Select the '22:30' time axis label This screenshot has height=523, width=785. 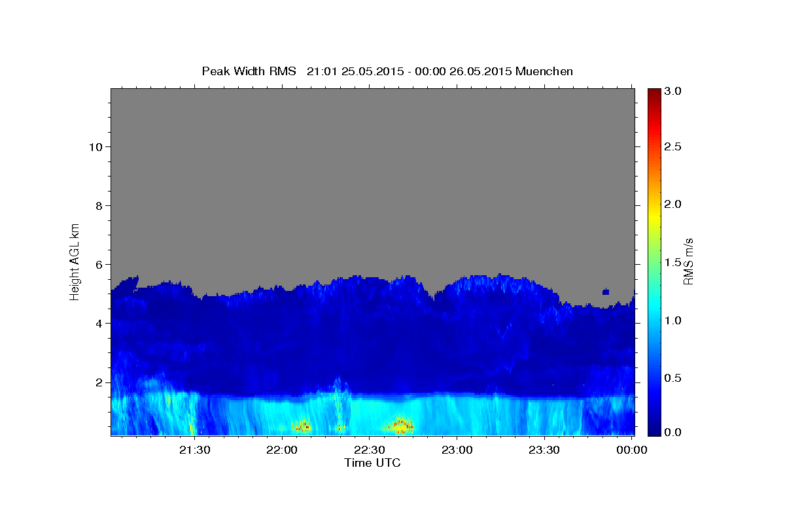(370, 450)
